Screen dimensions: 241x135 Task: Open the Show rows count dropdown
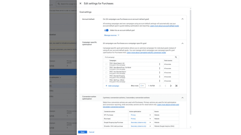[142, 86]
